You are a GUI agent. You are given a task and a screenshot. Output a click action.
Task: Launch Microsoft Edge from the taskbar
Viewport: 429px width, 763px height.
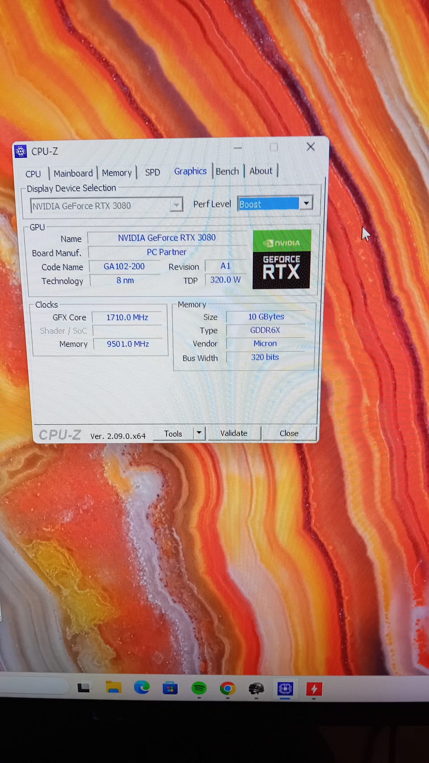coord(142,687)
